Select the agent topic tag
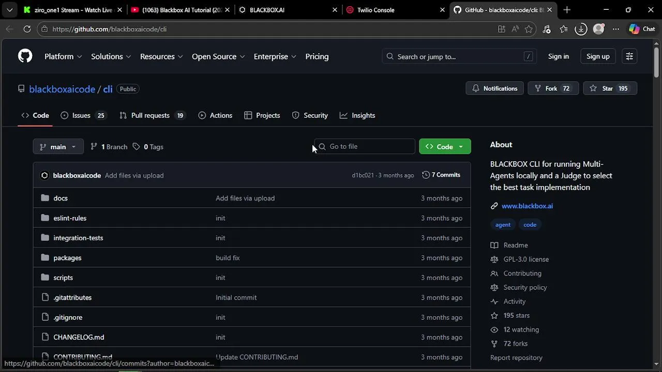This screenshot has height=372, width=662. point(503,225)
